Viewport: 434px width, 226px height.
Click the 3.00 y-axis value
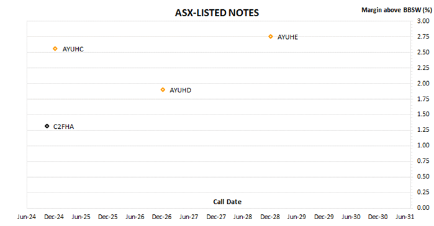423,21
